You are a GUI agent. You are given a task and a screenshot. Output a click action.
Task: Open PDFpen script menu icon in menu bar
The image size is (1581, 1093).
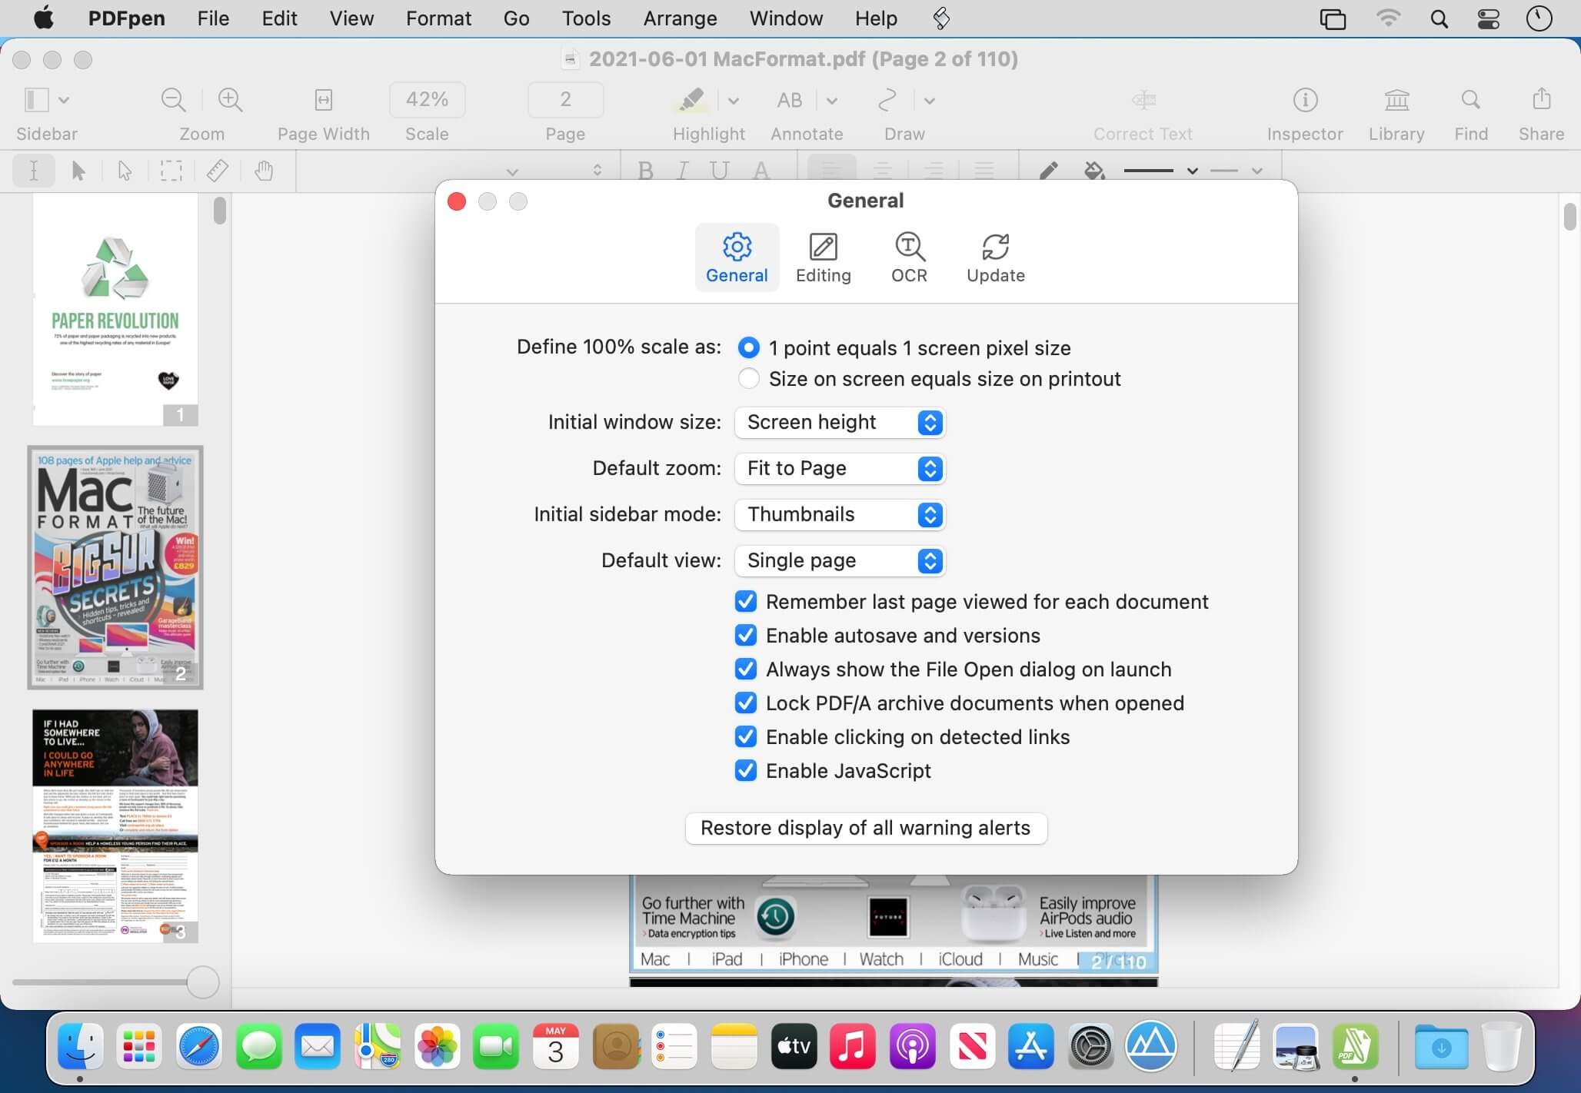(x=941, y=18)
